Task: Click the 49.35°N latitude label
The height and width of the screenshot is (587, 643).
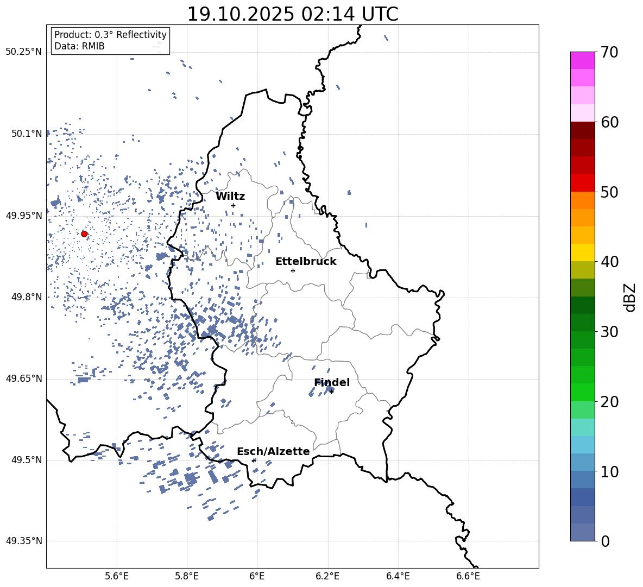Action: tap(24, 541)
